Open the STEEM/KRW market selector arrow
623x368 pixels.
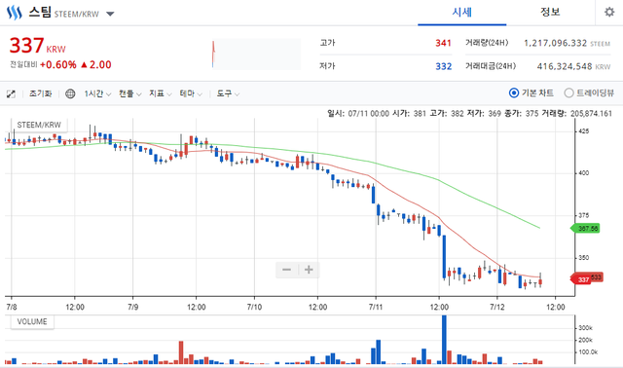(110, 14)
